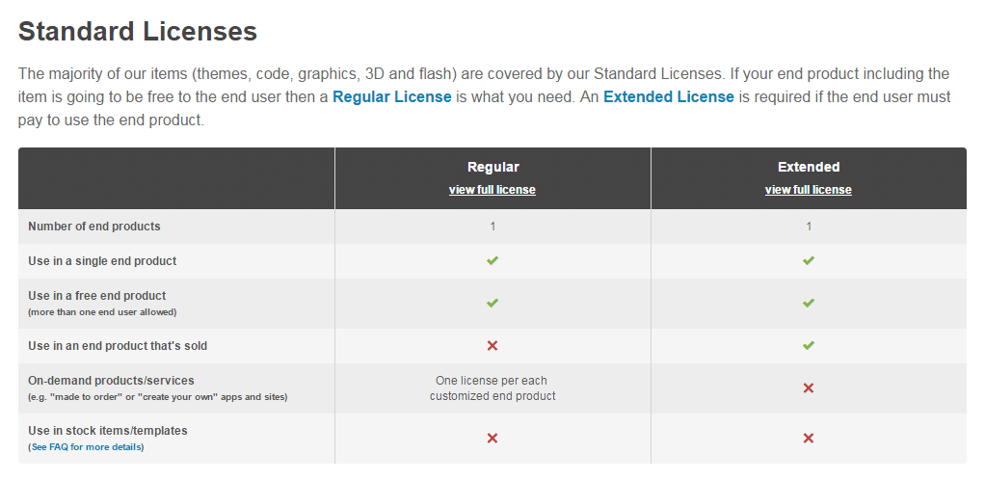This screenshot has height=481, width=985.
Task: Click 'One license per each customized end product' text
Action: tap(492, 388)
